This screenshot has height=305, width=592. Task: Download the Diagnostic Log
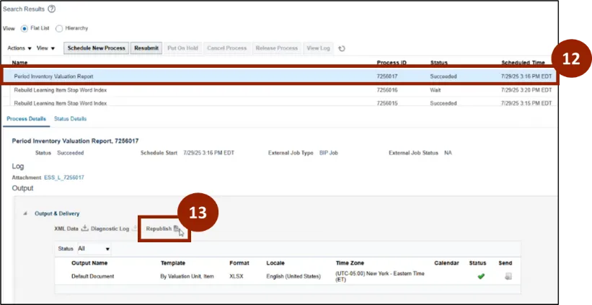tap(135, 229)
